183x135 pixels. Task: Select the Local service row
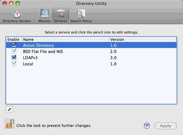91,64
